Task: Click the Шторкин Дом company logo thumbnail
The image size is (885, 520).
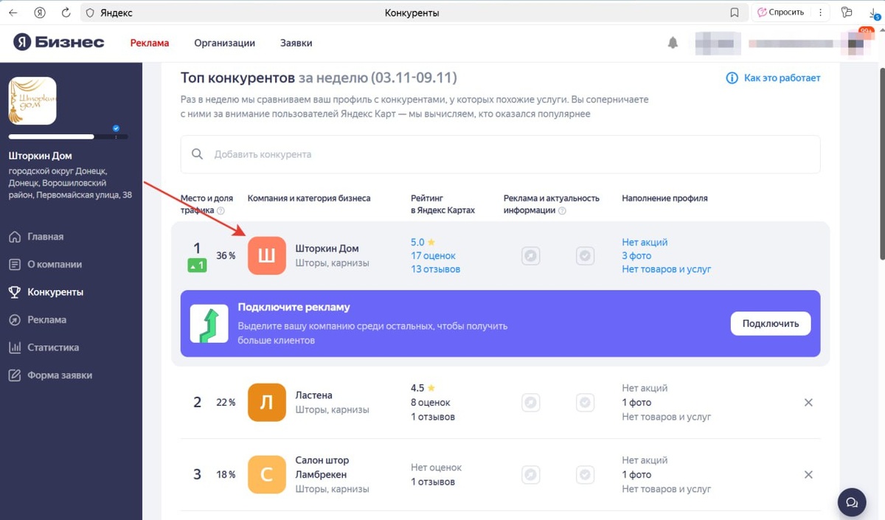Action: [x=32, y=100]
